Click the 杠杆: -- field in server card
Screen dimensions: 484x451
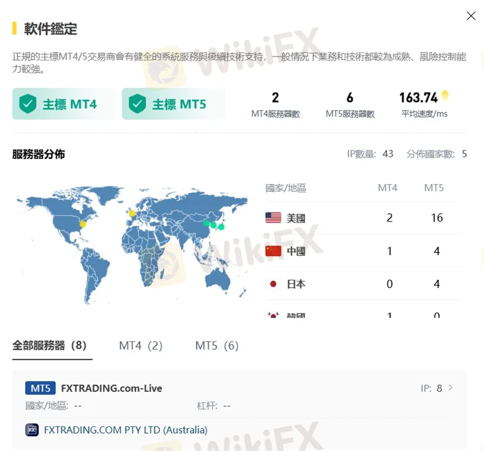pyautogui.click(x=214, y=406)
